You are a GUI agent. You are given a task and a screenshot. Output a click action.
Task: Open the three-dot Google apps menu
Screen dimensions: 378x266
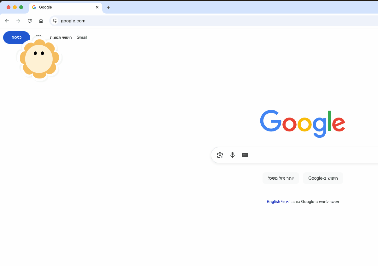39,36
